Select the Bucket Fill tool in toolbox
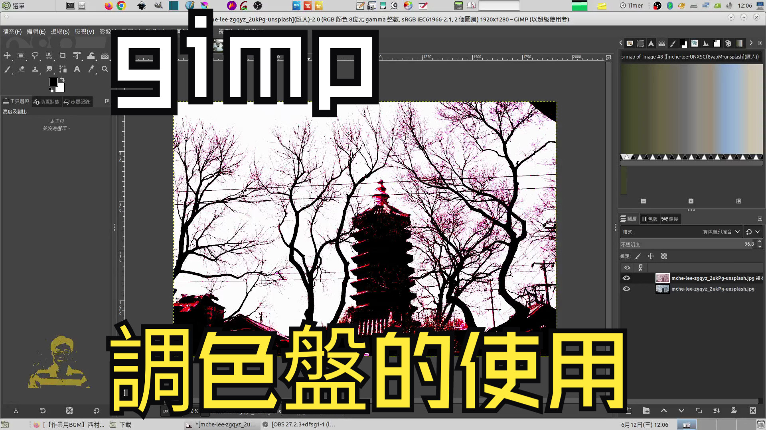Viewport: 766px width, 430px height. pyautogui.click(x=105, y=55)
